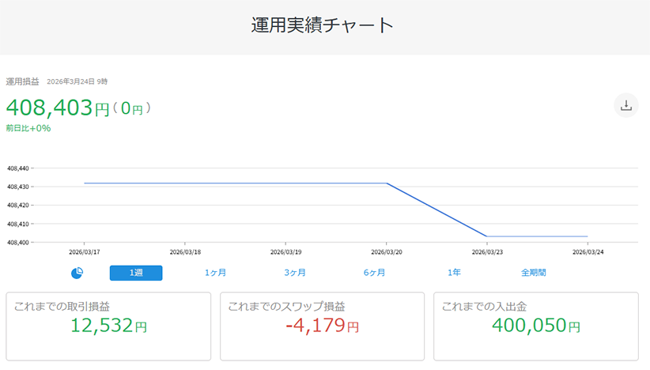
Task: Show the 6ヶ月 period chart
Action: tap(375, 273)
